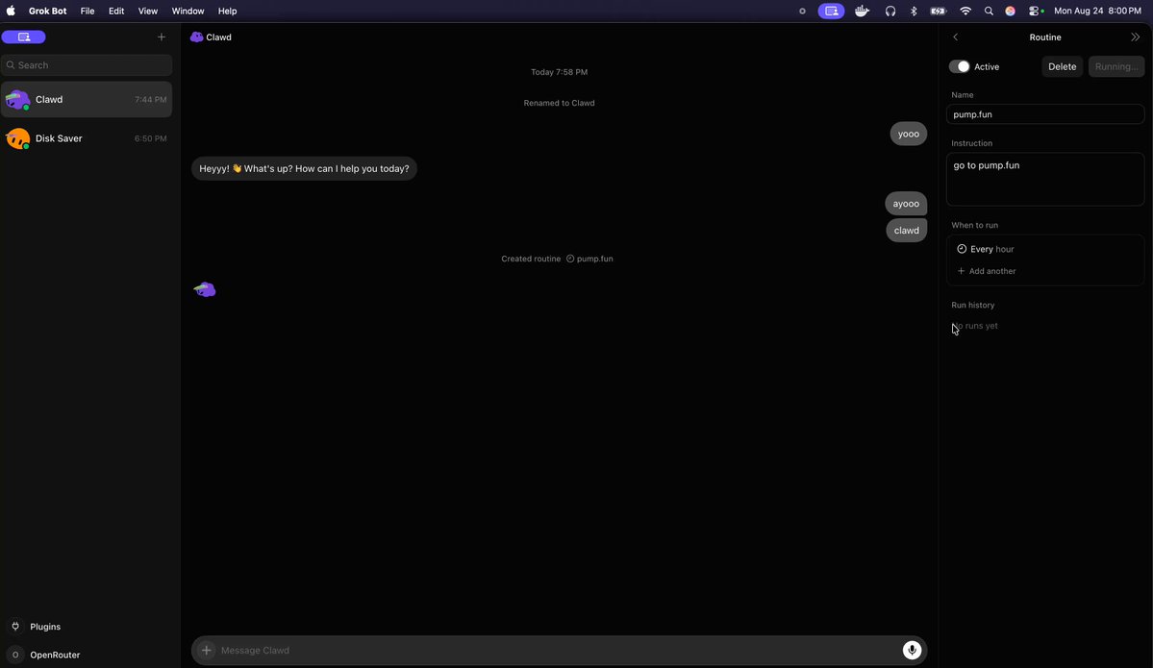Click the "ayooo" message bubble
The width and height of the screenshot is (1153, 668).
point(906,204)
